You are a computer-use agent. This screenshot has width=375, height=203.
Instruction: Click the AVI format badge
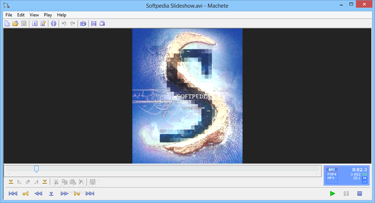(332, 170)
